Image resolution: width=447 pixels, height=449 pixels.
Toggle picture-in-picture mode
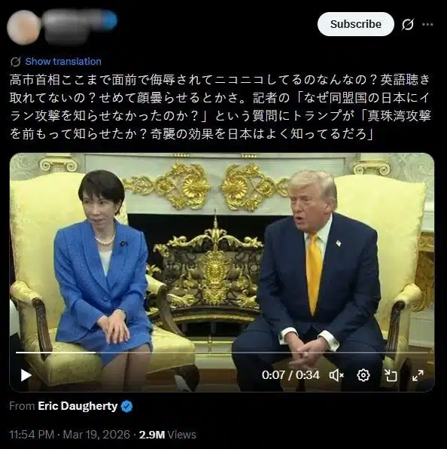coord(391,375)
